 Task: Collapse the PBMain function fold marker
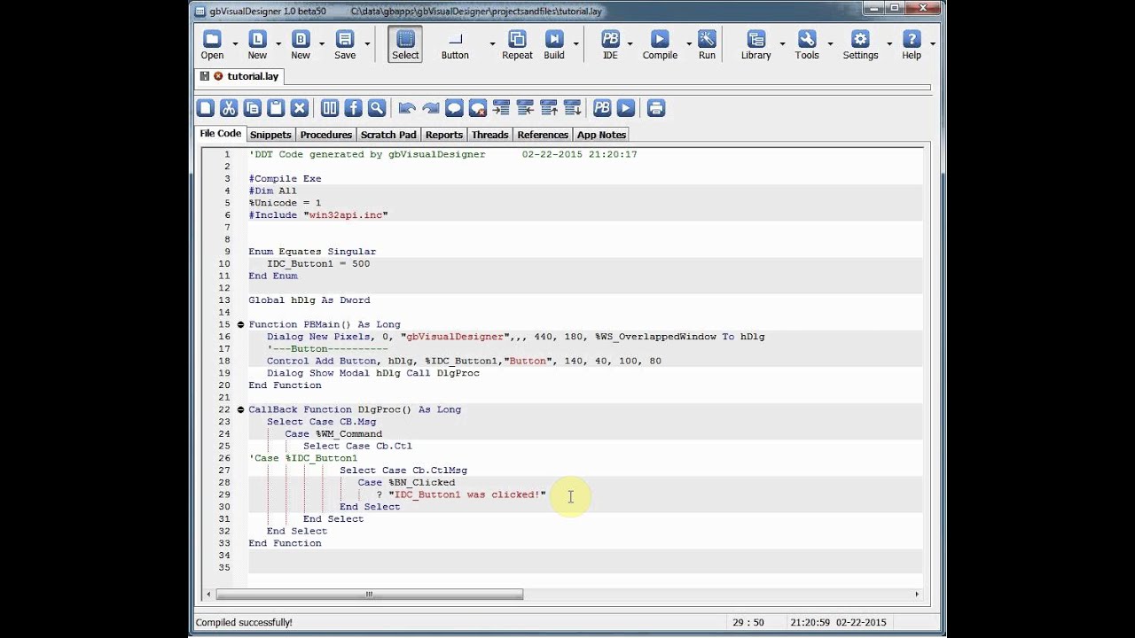[x=240, y=324]
